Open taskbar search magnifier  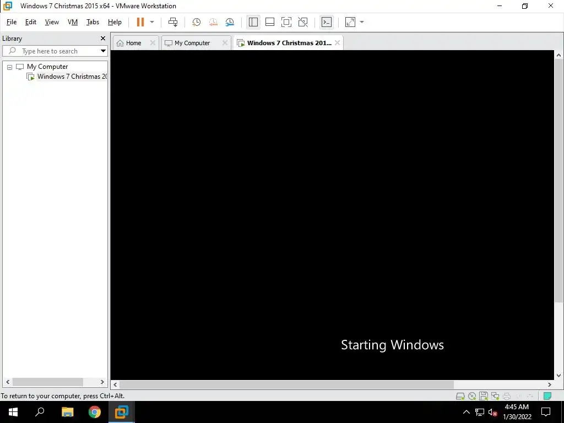40,412
